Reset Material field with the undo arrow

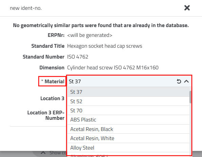(x=179, y=82)
